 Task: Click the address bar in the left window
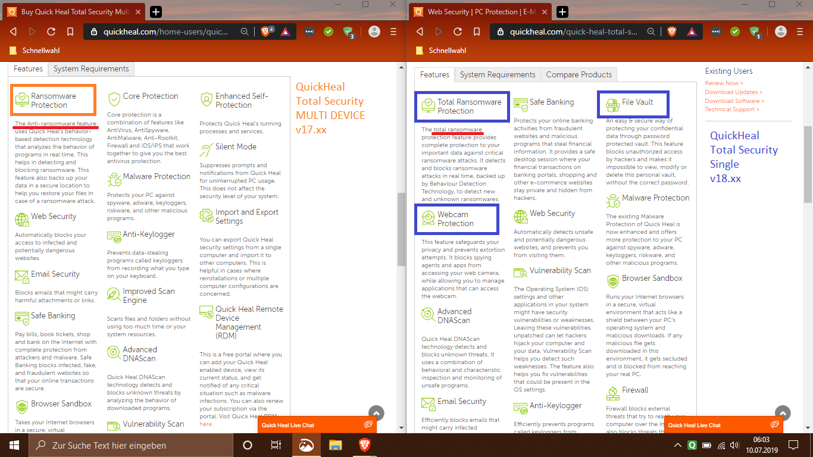click(170, 32)
